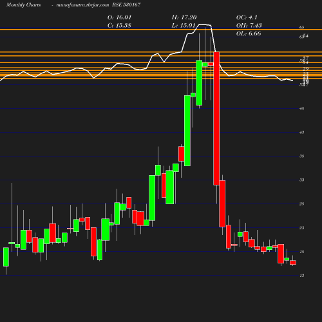Click the 'OH: 7.43' reading
Viewport: 322px width, 322px height.
249,25
